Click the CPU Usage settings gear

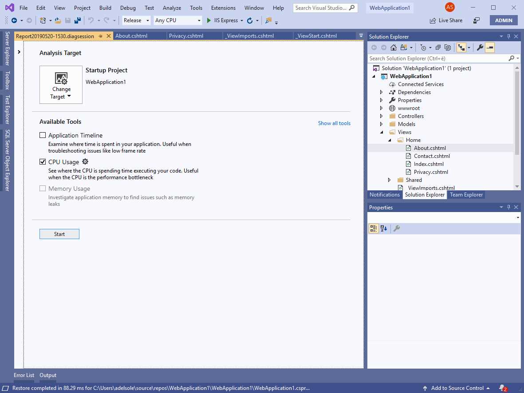coord(85,161)
